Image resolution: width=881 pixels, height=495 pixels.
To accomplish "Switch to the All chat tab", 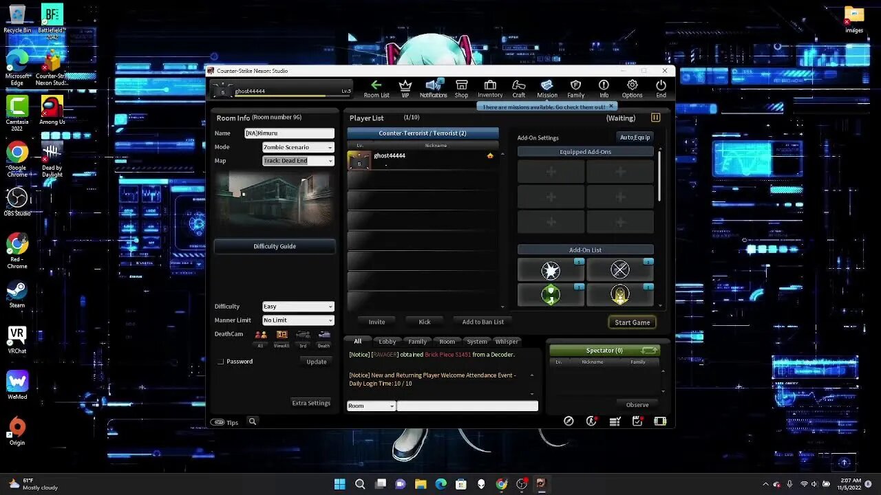I will (x=358, y=341).
